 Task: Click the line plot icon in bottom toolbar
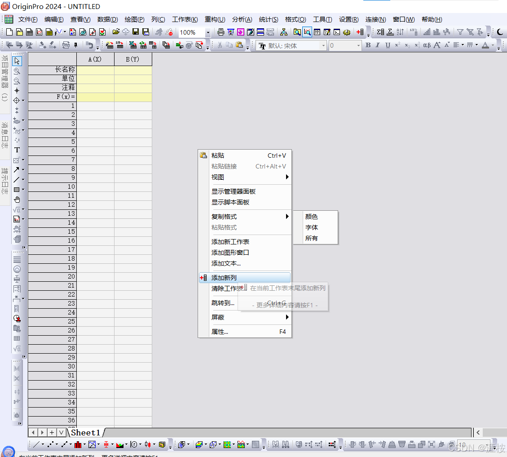tap(36, 445)
